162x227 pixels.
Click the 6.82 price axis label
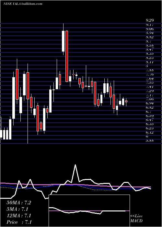(150, 108)
